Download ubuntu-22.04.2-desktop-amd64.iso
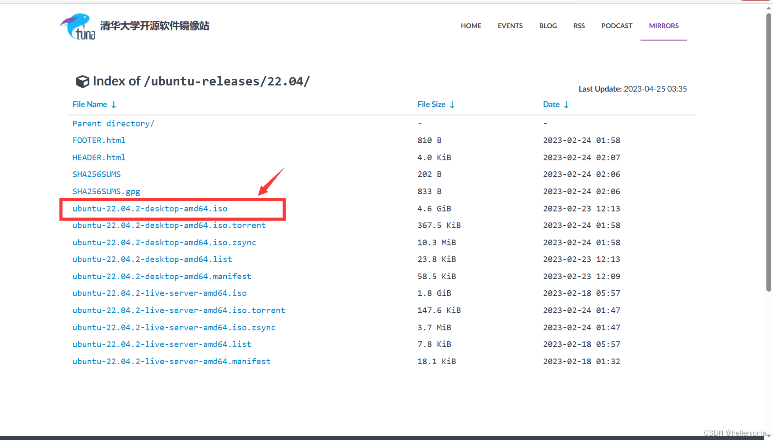773x440 pixels. [x=150, y=209]
